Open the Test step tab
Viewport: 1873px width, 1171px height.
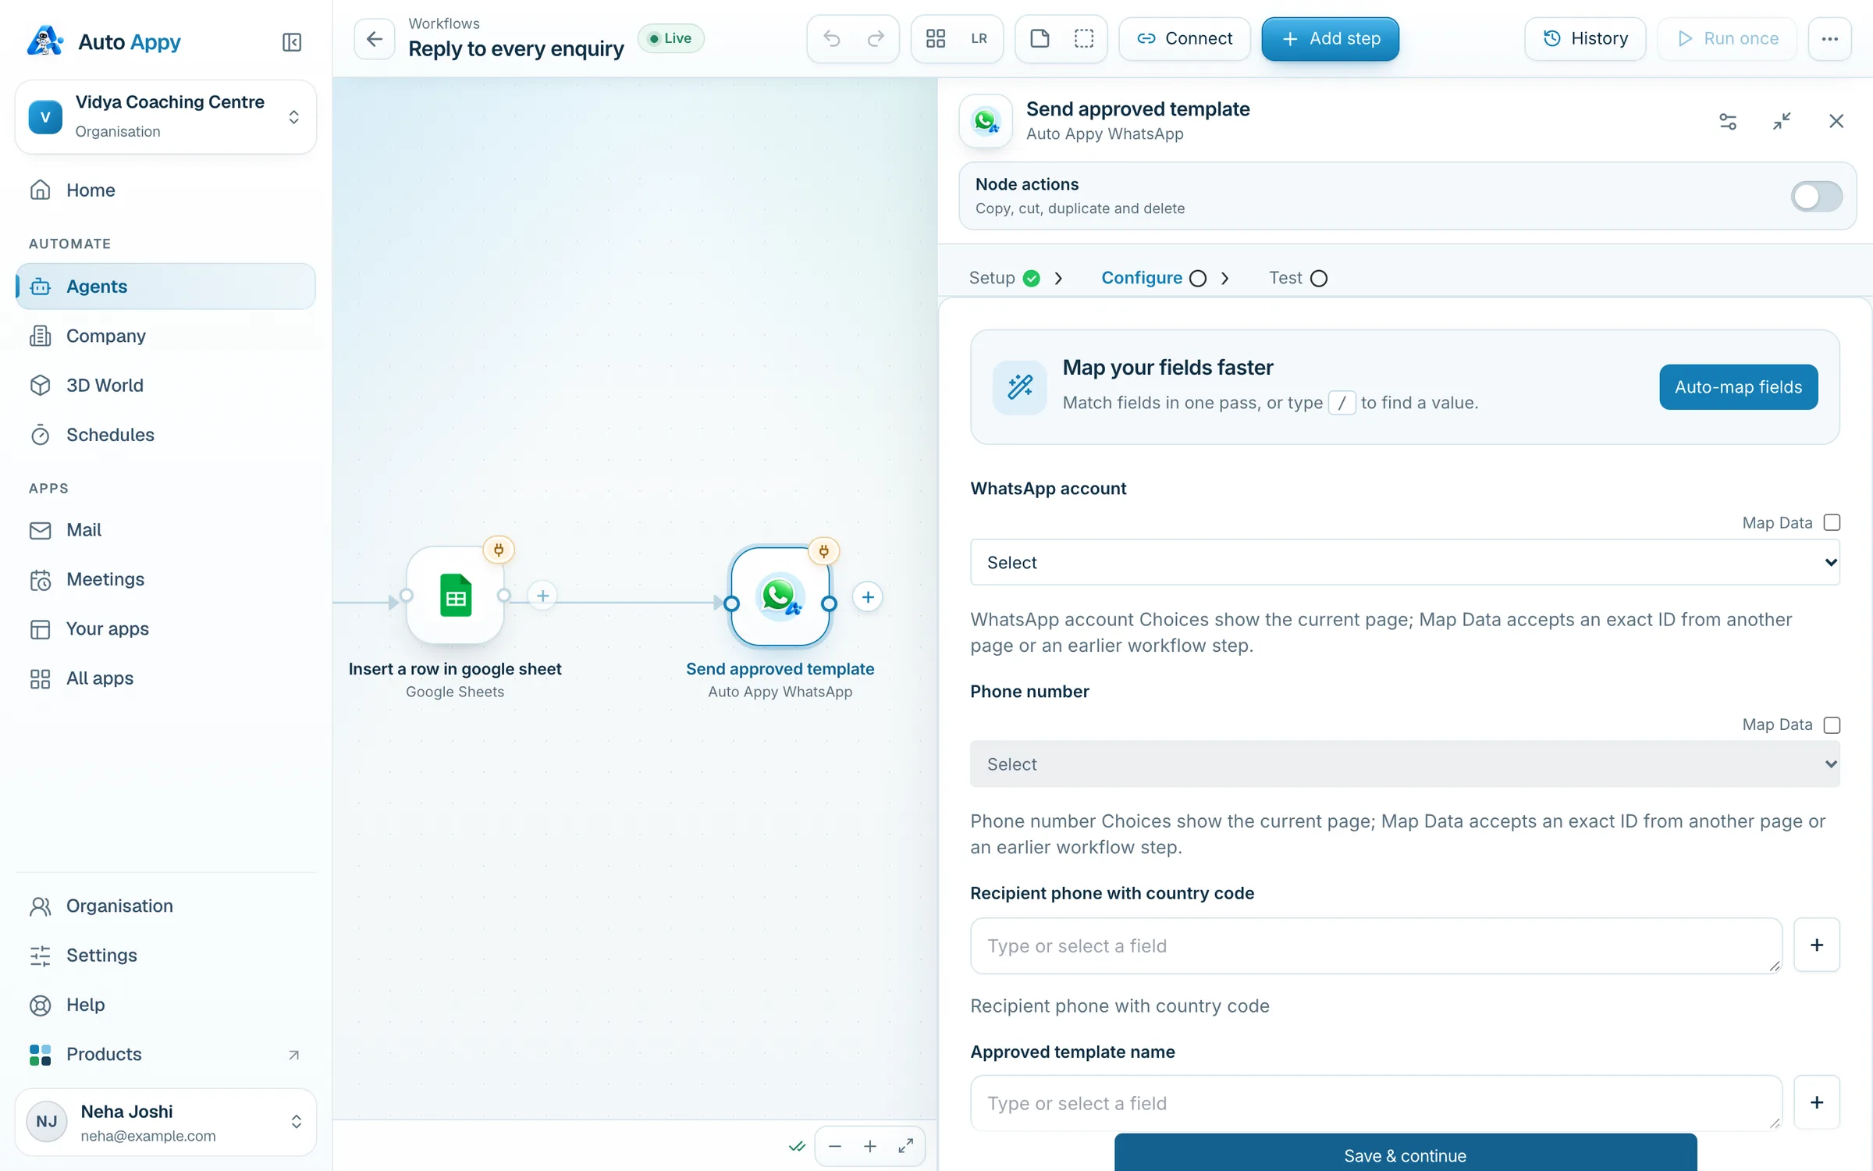pos(1298,278)
